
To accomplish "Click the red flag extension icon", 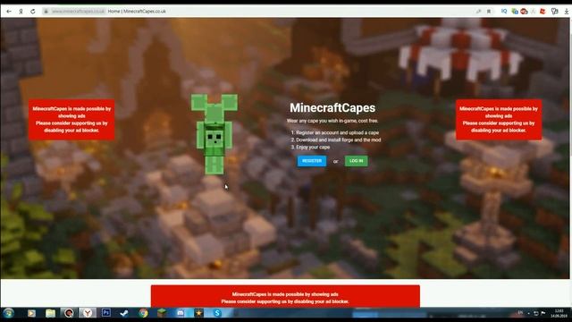I will (543, 12).
